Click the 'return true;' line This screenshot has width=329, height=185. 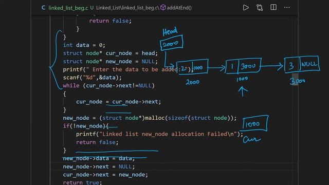[82, 182]
